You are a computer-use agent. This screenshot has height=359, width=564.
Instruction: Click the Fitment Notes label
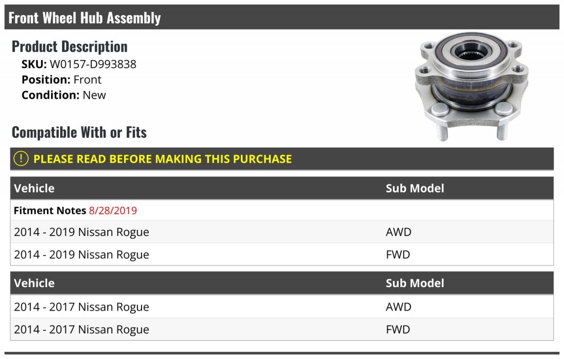[x=50, y=211]
